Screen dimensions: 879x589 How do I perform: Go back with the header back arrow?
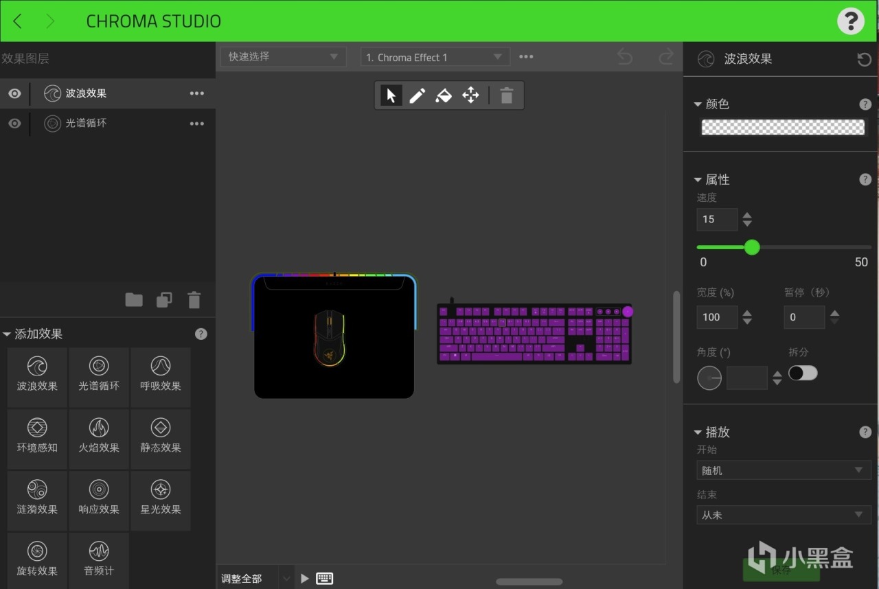(x=18, y=21)
